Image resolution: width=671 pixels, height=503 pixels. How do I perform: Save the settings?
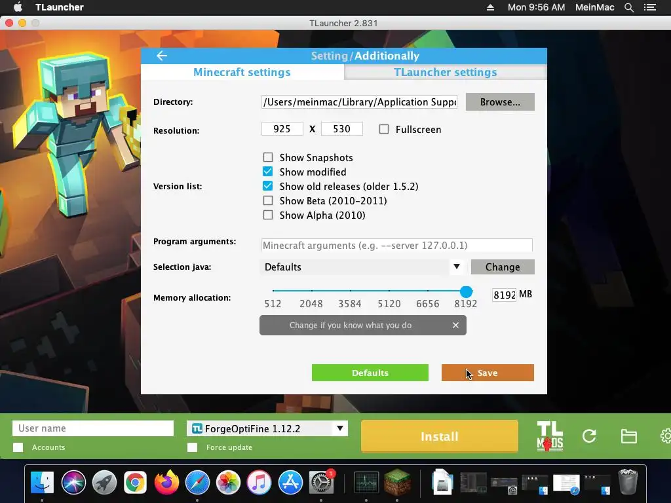pos(488,373)
